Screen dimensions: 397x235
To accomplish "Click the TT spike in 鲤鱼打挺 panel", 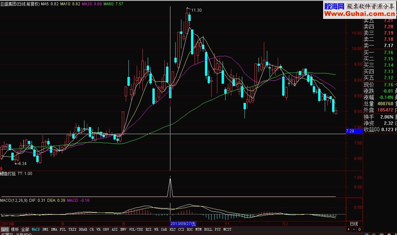I will [x=170, y=187].
